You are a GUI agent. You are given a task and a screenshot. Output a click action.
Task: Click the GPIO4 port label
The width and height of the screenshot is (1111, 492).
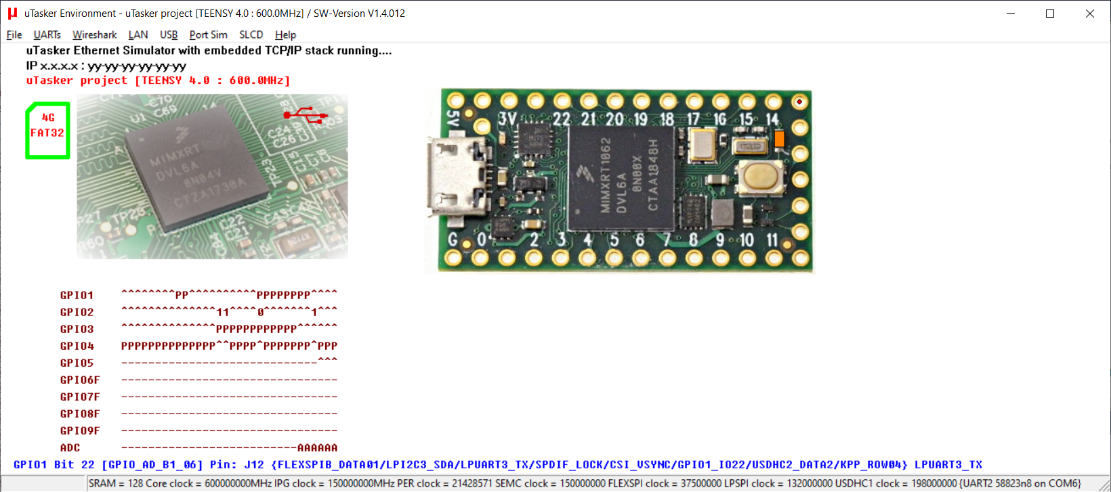pos(77,346)
